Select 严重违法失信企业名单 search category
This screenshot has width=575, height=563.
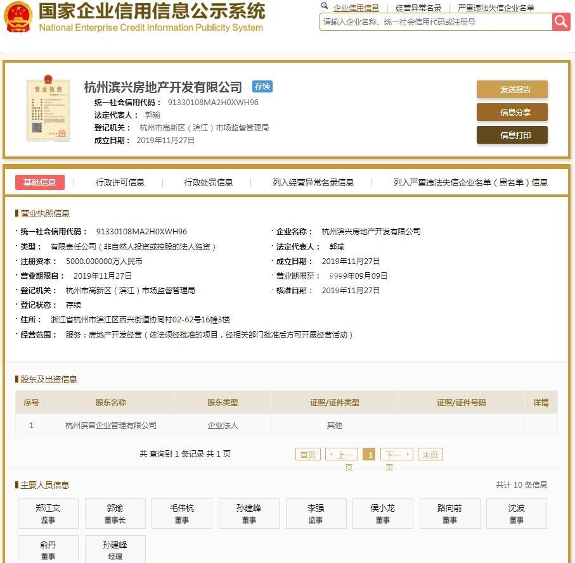pyautogui.click(x=496, y=8)
